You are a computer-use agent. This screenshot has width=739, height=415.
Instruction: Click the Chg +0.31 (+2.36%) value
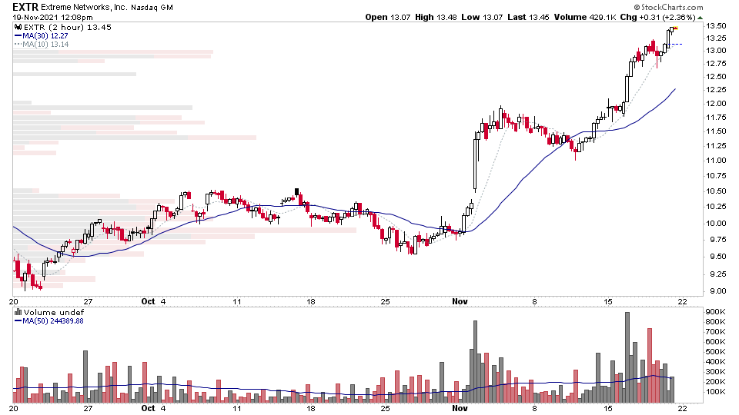[x=657, y=18]
